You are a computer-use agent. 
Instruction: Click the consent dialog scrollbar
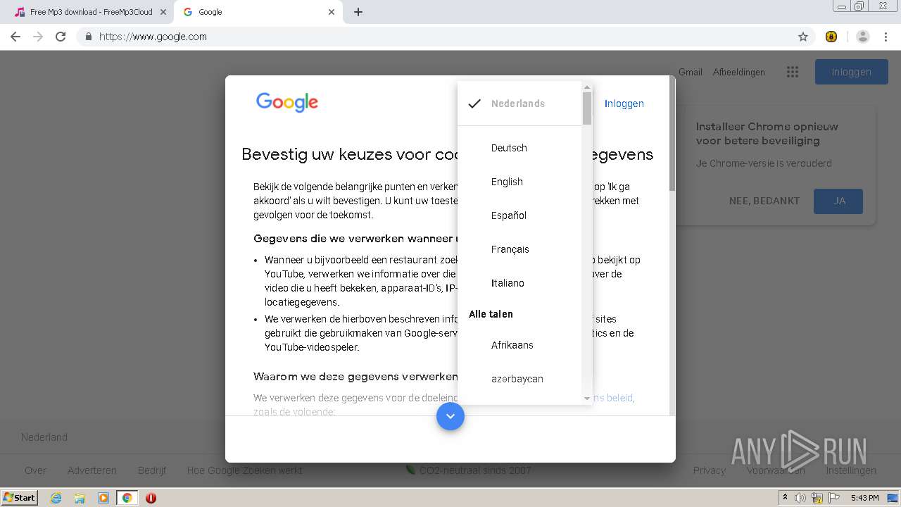click(x=672, y=134)
